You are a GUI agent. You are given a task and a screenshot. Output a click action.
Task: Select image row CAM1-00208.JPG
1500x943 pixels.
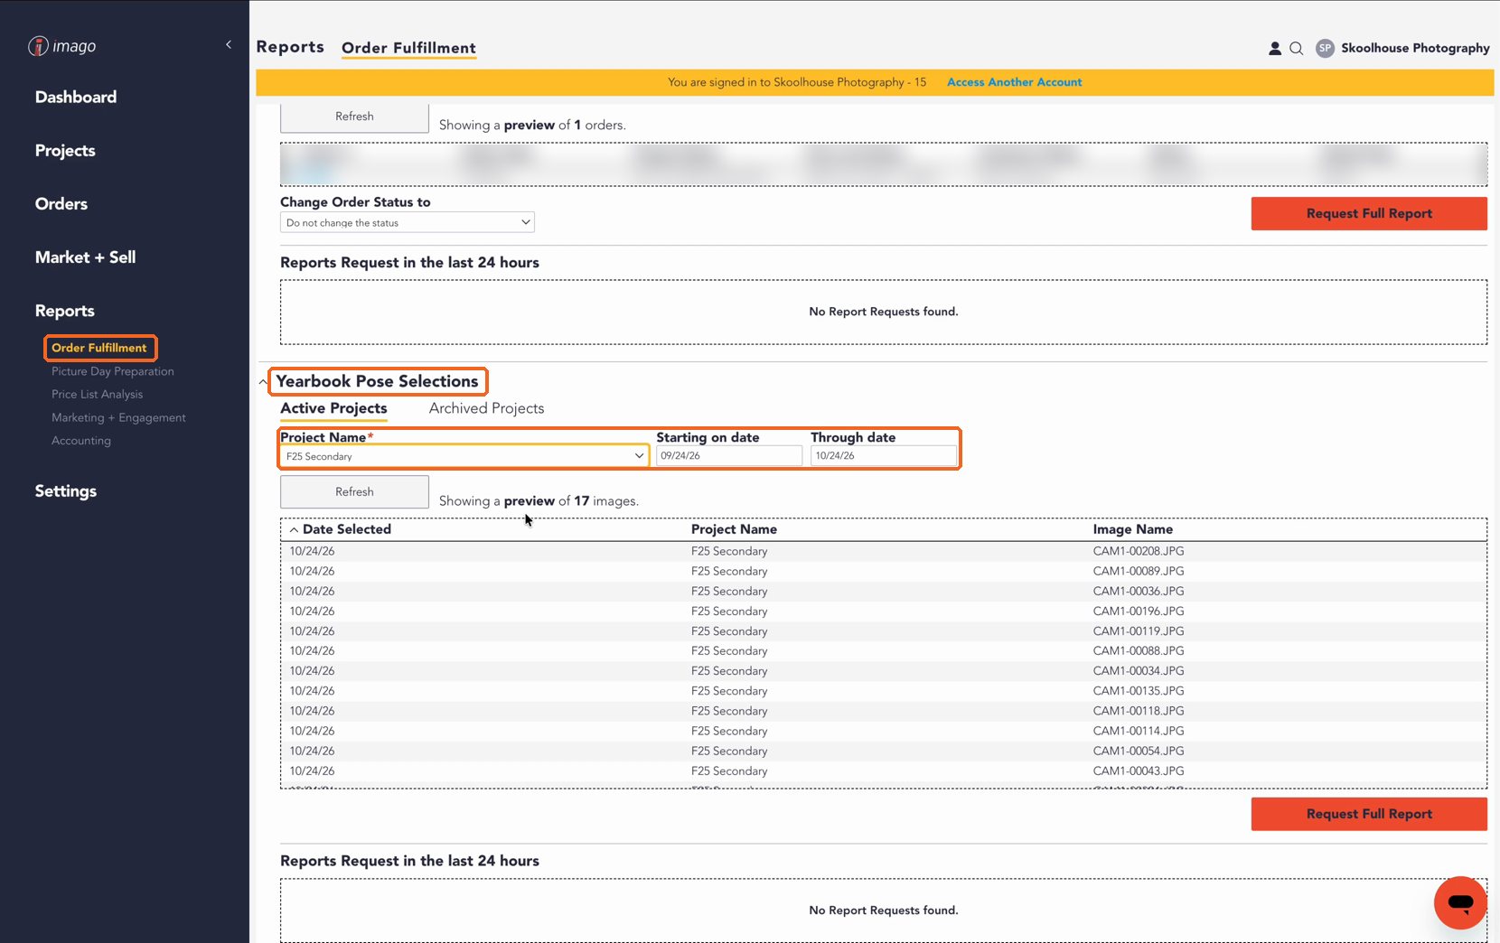[884, 552]
